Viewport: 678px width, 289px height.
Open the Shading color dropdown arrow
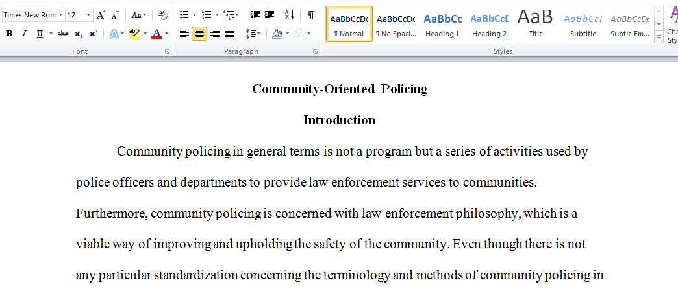(288, 34)
